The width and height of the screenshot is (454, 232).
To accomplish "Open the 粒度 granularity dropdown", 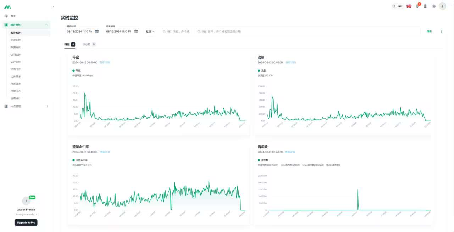I will pos(150,32).
